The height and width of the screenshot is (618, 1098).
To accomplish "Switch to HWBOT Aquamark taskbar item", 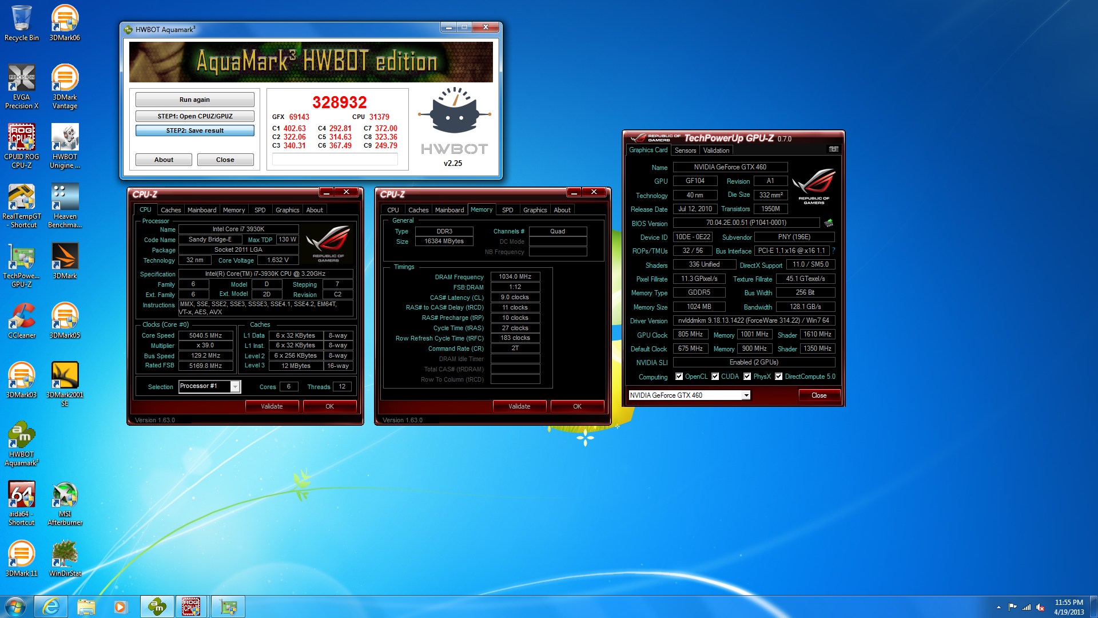I will tap(157, 607).
